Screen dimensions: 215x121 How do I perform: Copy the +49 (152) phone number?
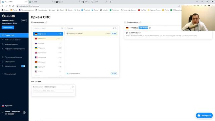coord(150,28)
